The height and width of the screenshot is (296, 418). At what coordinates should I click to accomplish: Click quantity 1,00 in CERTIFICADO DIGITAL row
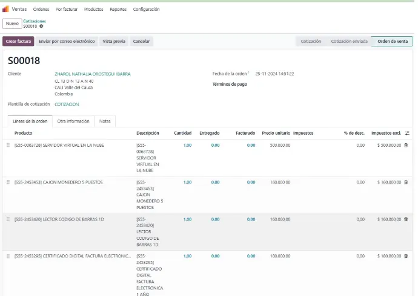pos(187,256)
